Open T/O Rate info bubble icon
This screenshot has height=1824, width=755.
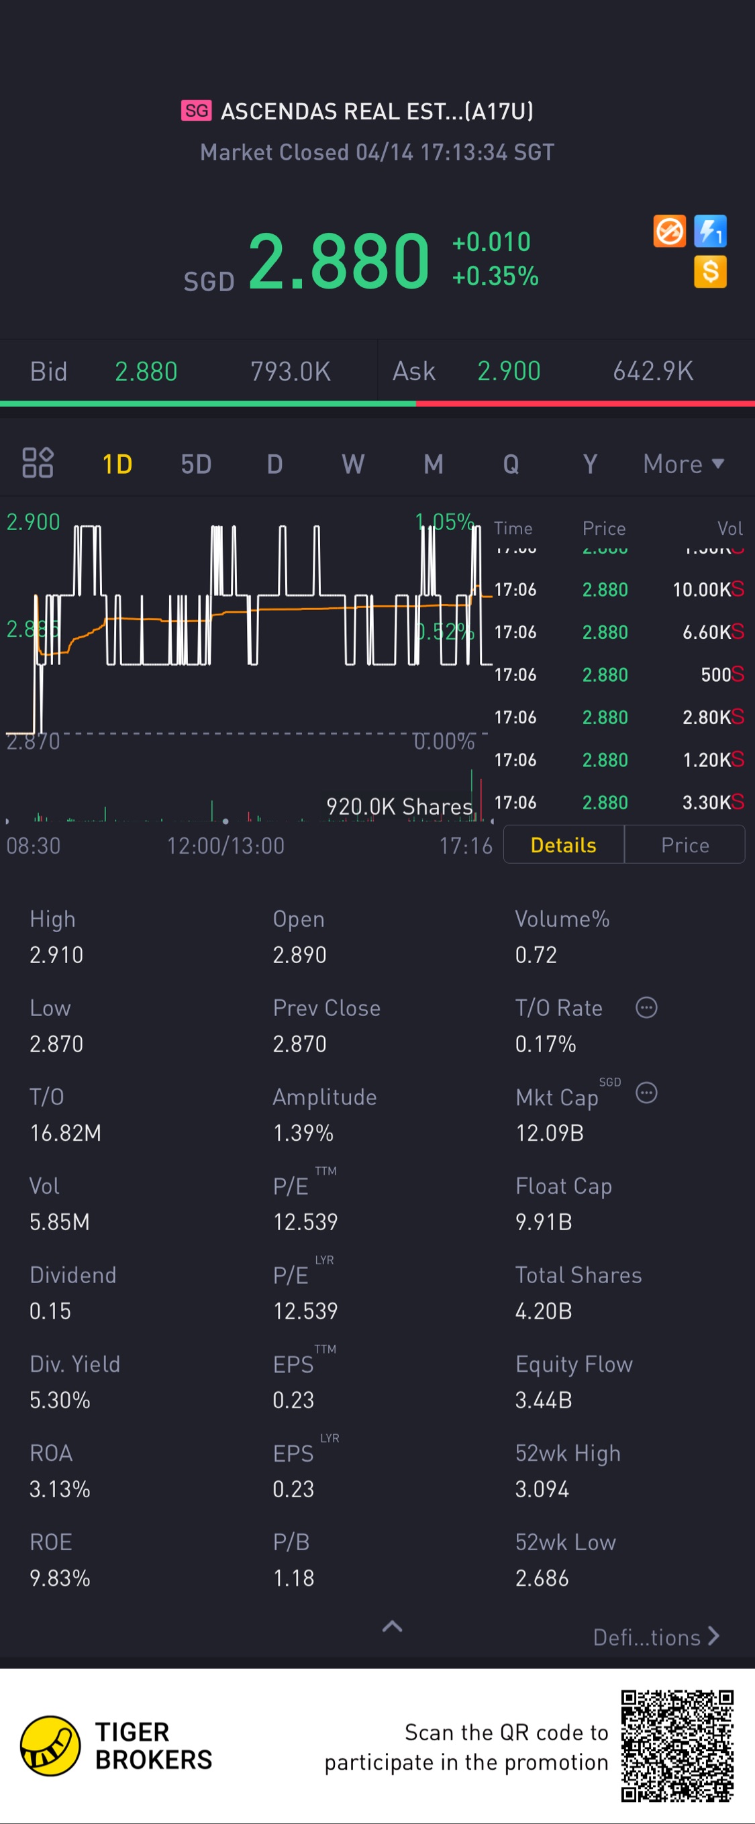646,1007
